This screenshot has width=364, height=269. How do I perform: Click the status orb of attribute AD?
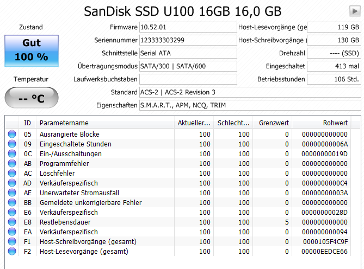coord(12,183)
